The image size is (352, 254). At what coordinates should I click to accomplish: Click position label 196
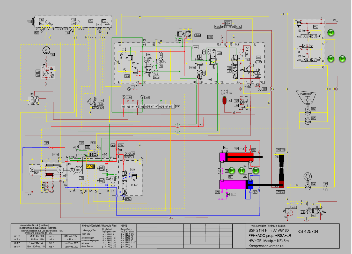[x=149, y=54]
